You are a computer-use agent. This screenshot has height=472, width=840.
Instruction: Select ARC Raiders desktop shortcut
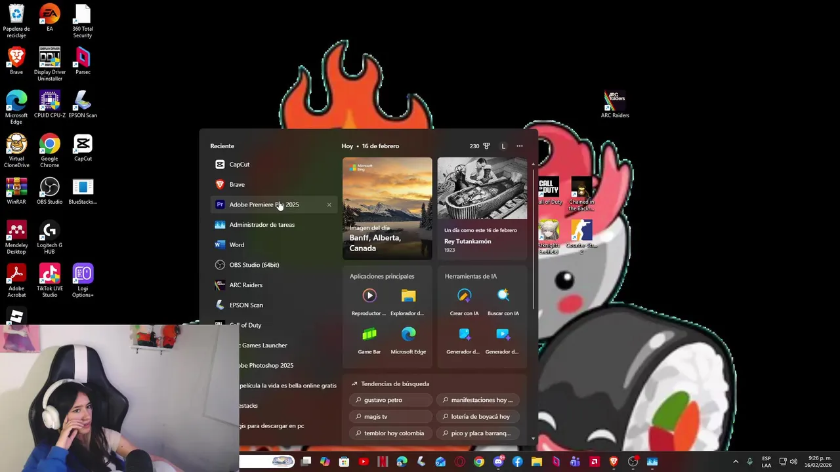tap(615, 104)
